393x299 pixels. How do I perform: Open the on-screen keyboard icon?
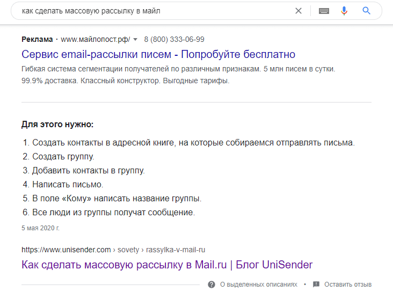[324, 11]
